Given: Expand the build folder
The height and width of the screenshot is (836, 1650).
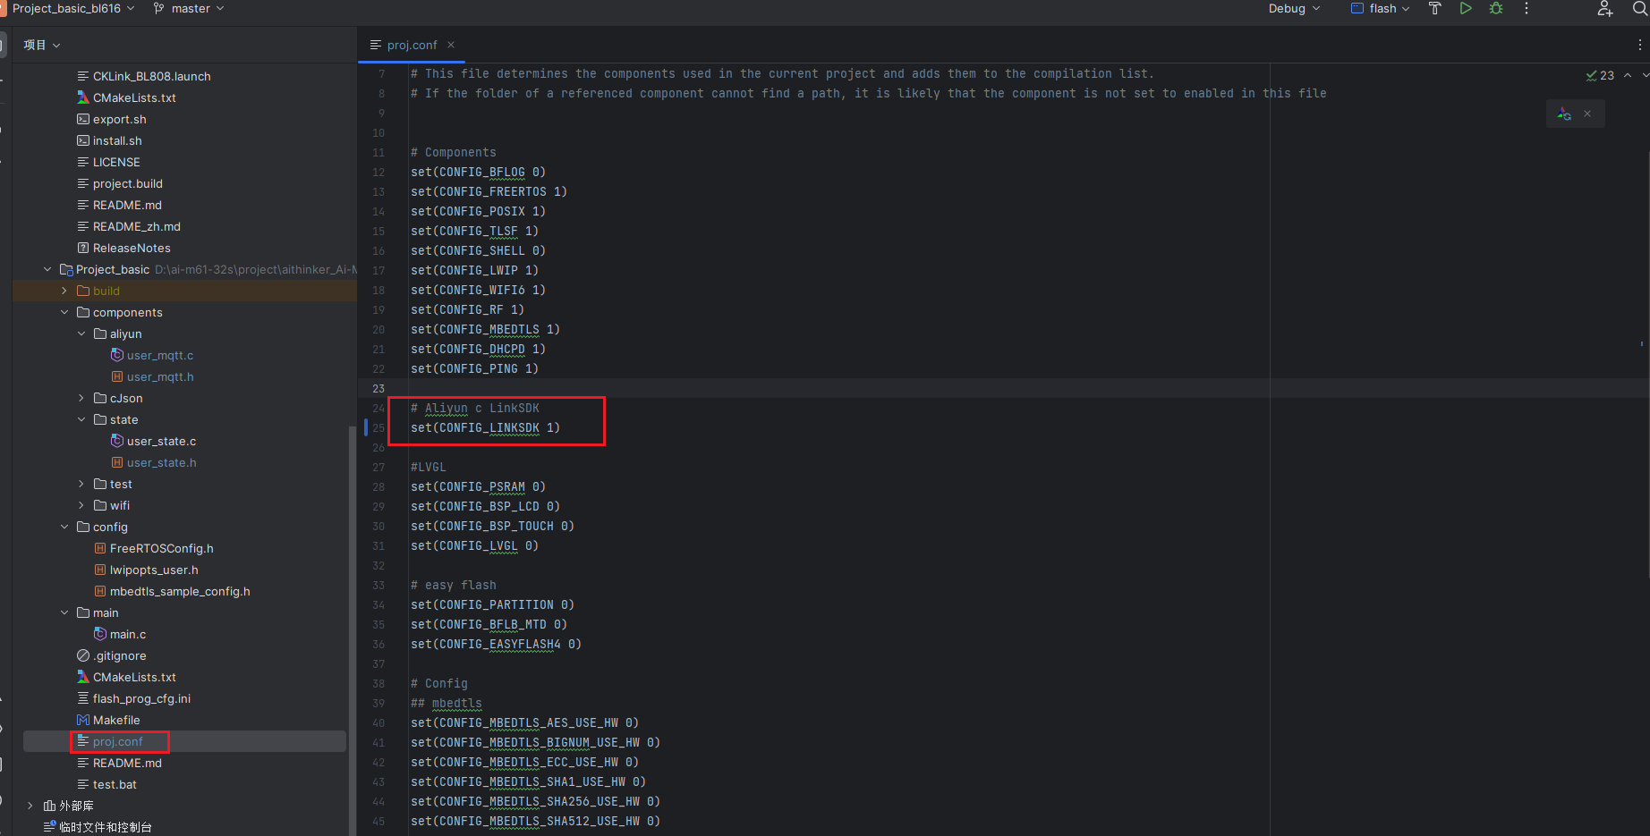Looking at the screenshot, I should [64, 291].
